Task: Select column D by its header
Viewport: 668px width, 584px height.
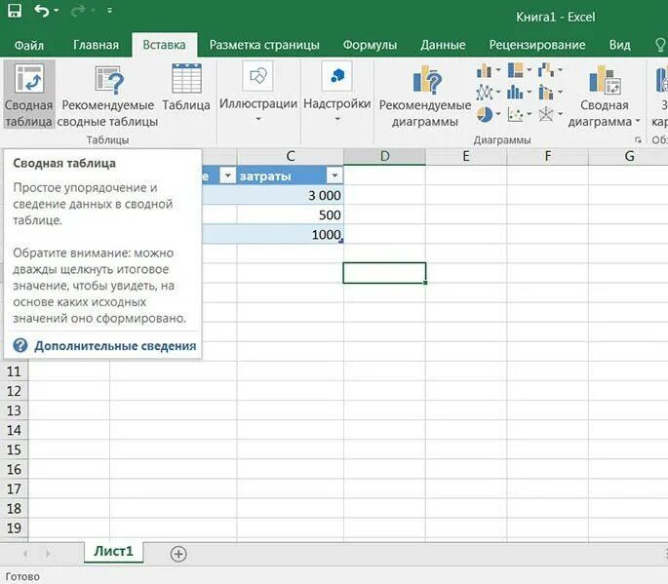Action: click(x=384, y=156)
